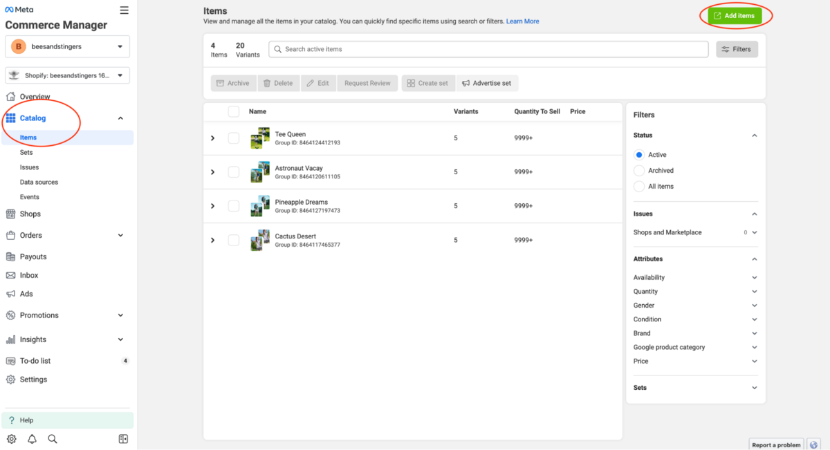Toggle the sidebar collapse panel icon
Screen dimensions: 830x450
[123, 439]
